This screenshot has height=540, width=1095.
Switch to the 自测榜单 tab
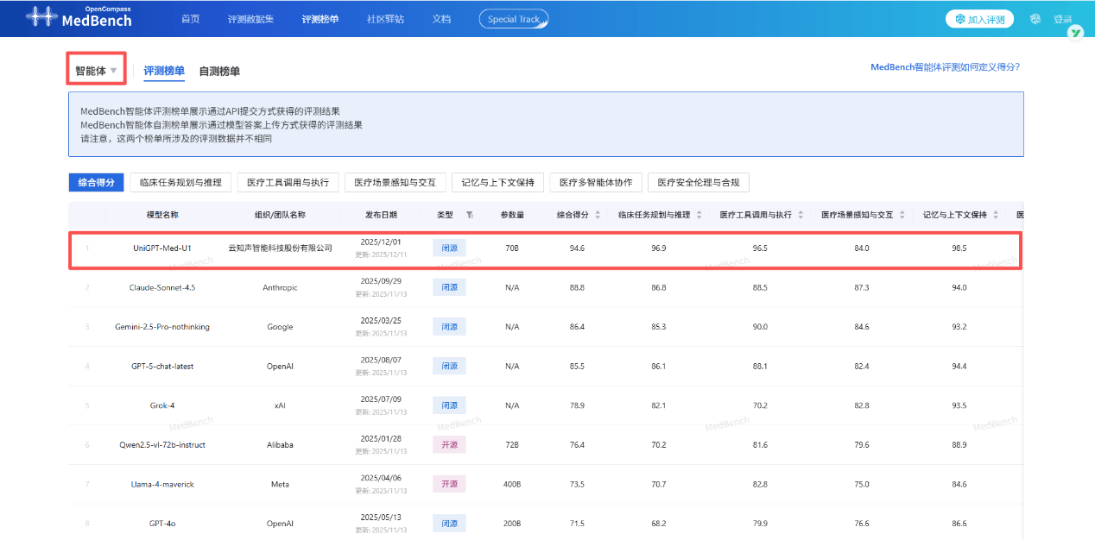[221, 71]
